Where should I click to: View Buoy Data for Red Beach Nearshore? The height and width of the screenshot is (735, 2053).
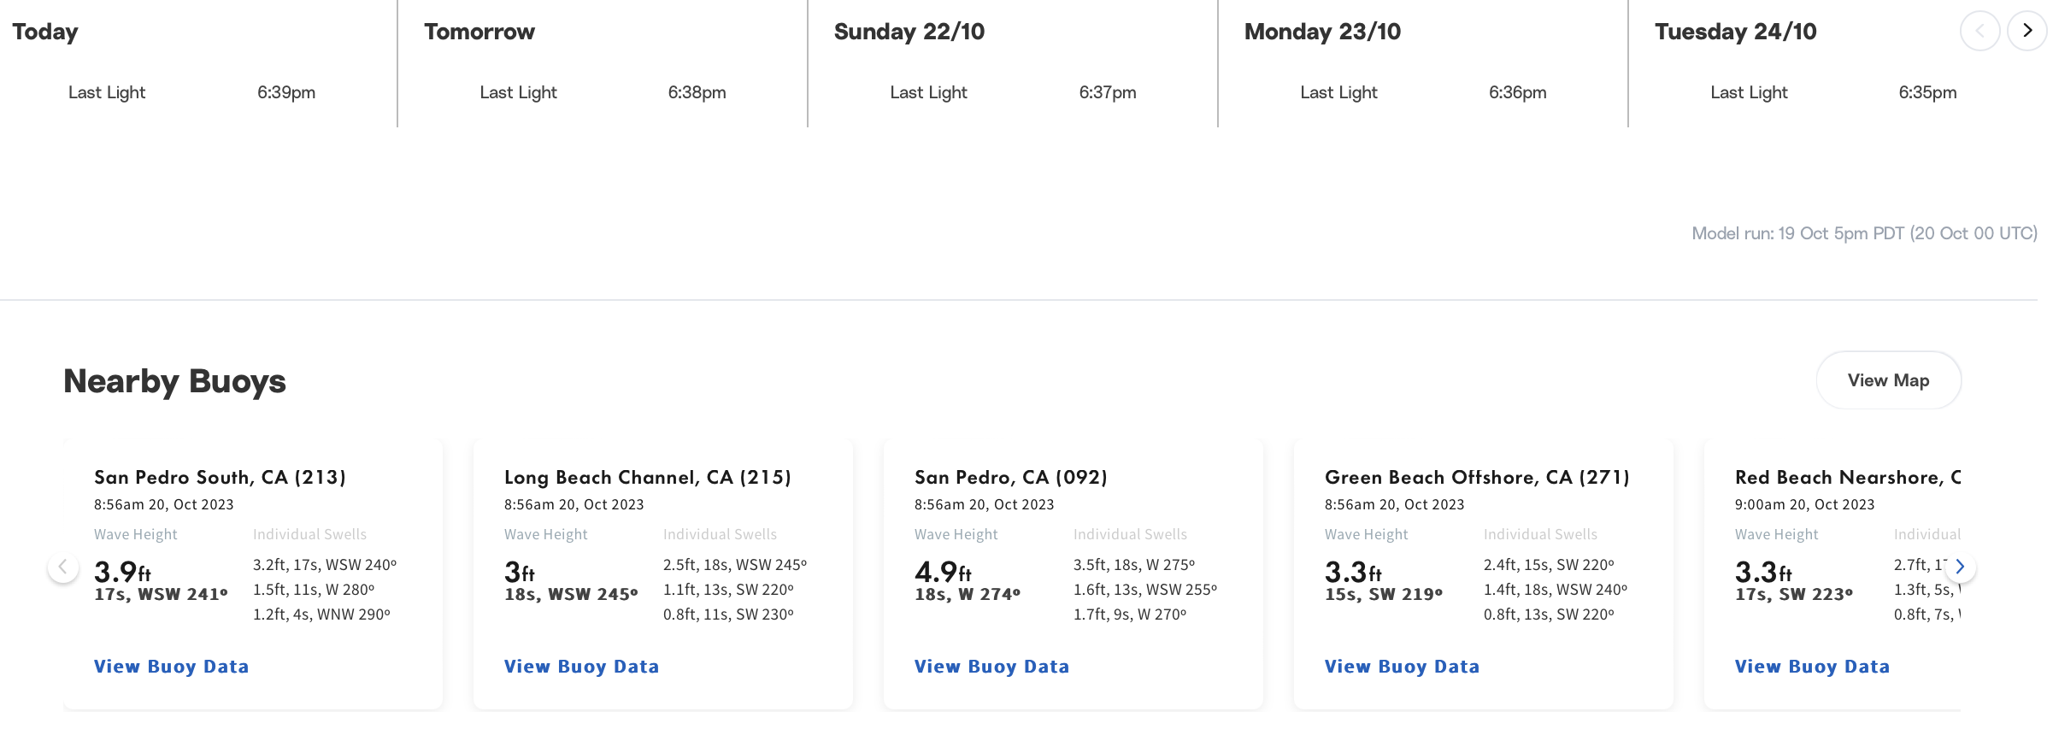point(1811,667)
